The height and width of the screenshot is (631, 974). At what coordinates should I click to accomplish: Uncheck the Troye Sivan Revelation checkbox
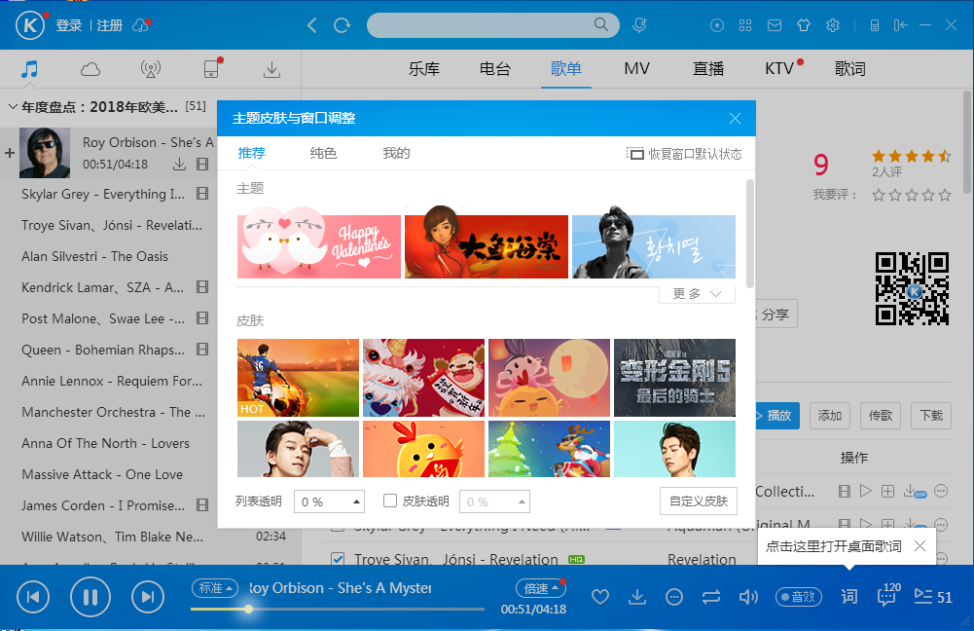click(338, 559)
